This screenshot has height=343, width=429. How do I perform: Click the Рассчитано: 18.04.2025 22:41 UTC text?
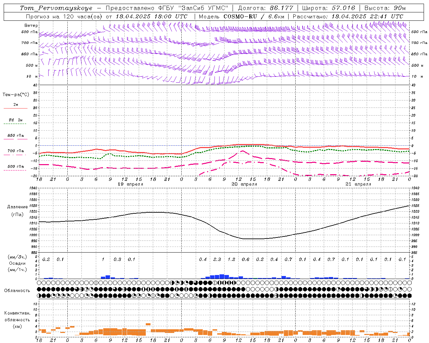348,16
